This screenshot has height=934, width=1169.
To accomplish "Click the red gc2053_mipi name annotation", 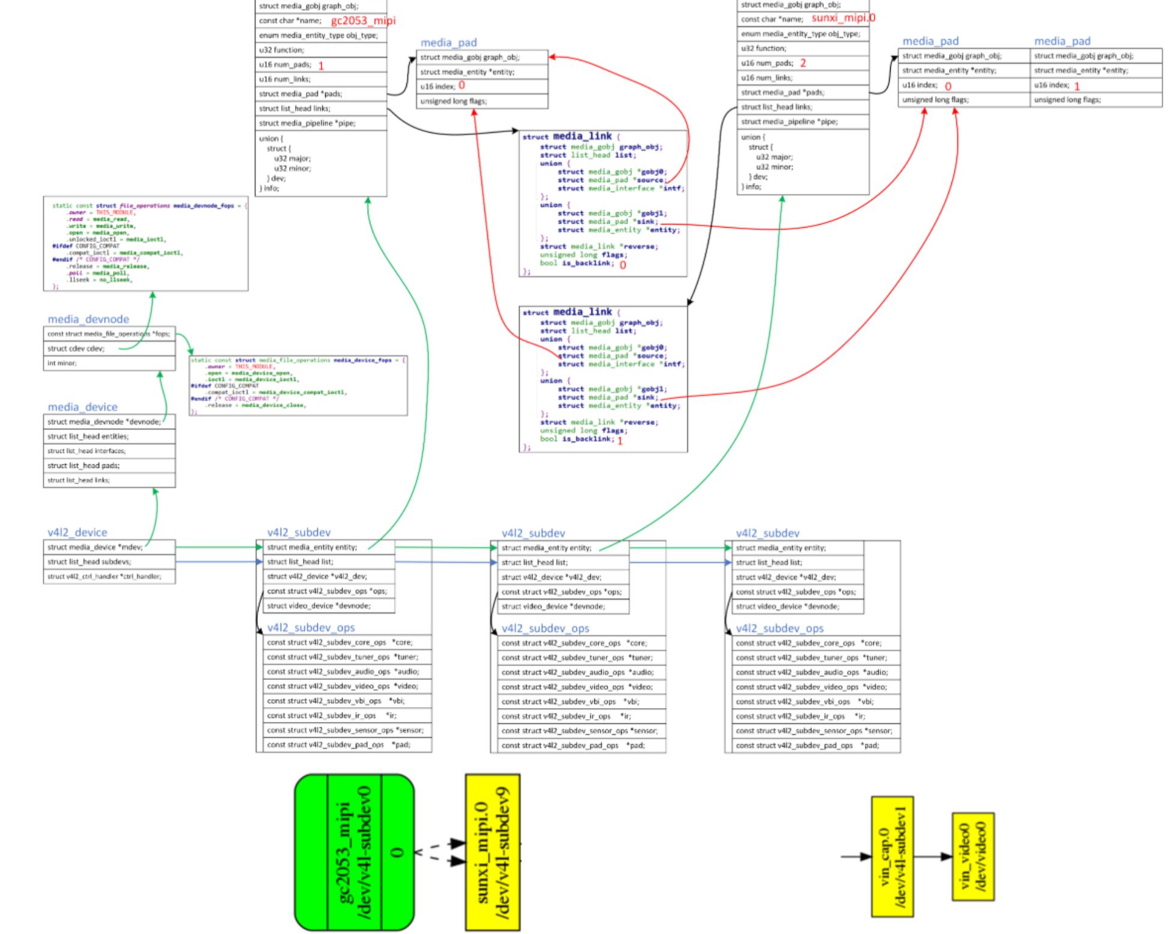I will click(x=363, y=20).
